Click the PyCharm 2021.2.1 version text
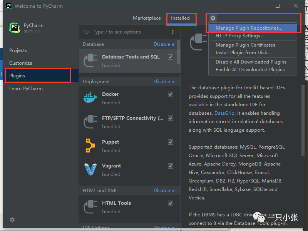Image resolution: width=308 pixels, height=231 pixels. pyautogui.click(x=32, y=32)
